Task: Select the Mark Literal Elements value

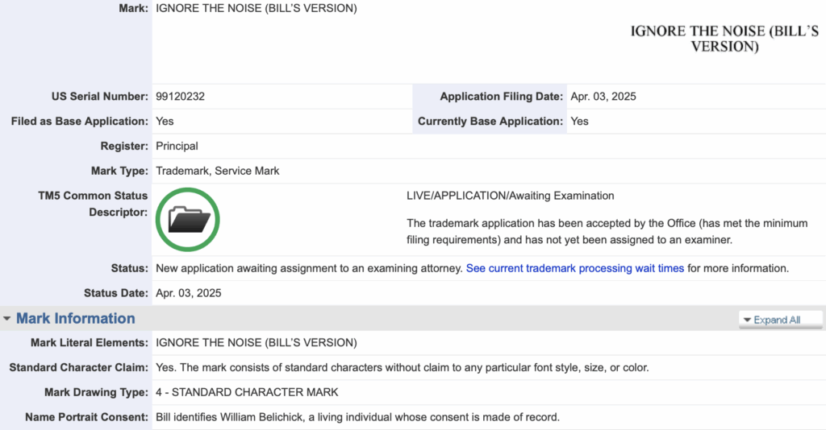Action: (x=256, y=343)
